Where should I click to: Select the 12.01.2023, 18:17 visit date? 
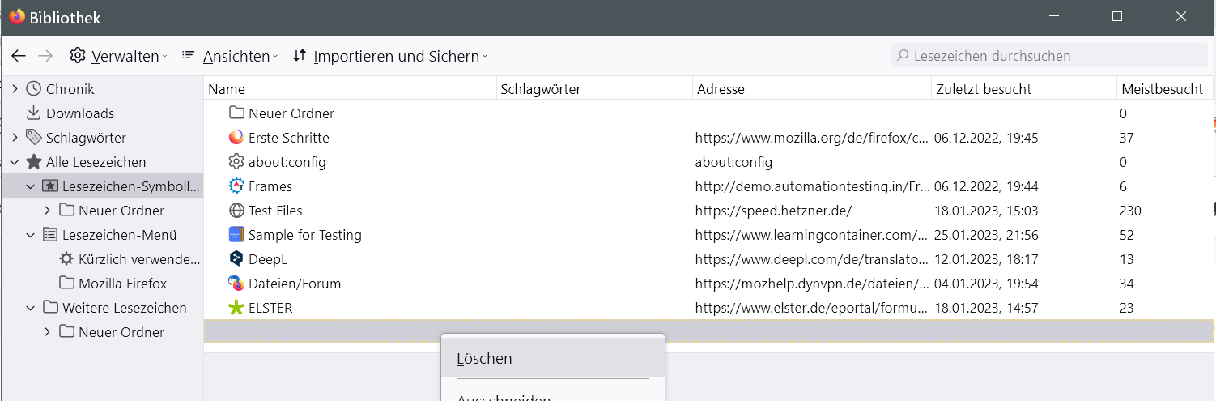pos(986,259)
